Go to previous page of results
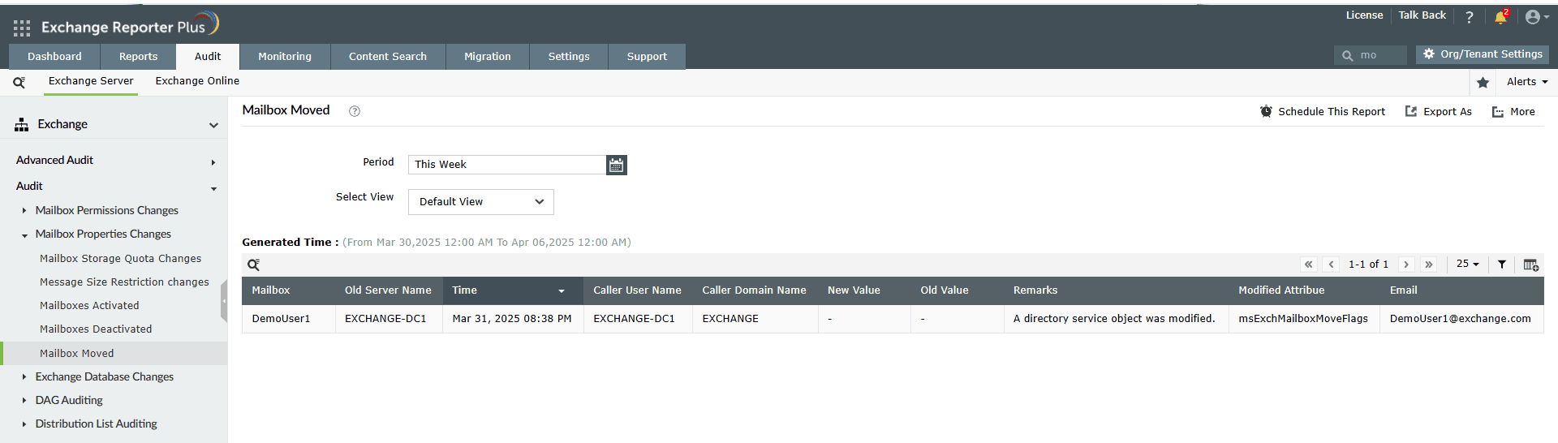The width and height of the screenshot is (1558, 443). 1331,265
